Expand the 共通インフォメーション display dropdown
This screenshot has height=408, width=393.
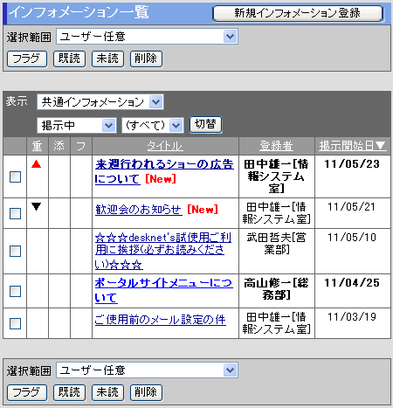pyautogui.click(x=100, y=102)
